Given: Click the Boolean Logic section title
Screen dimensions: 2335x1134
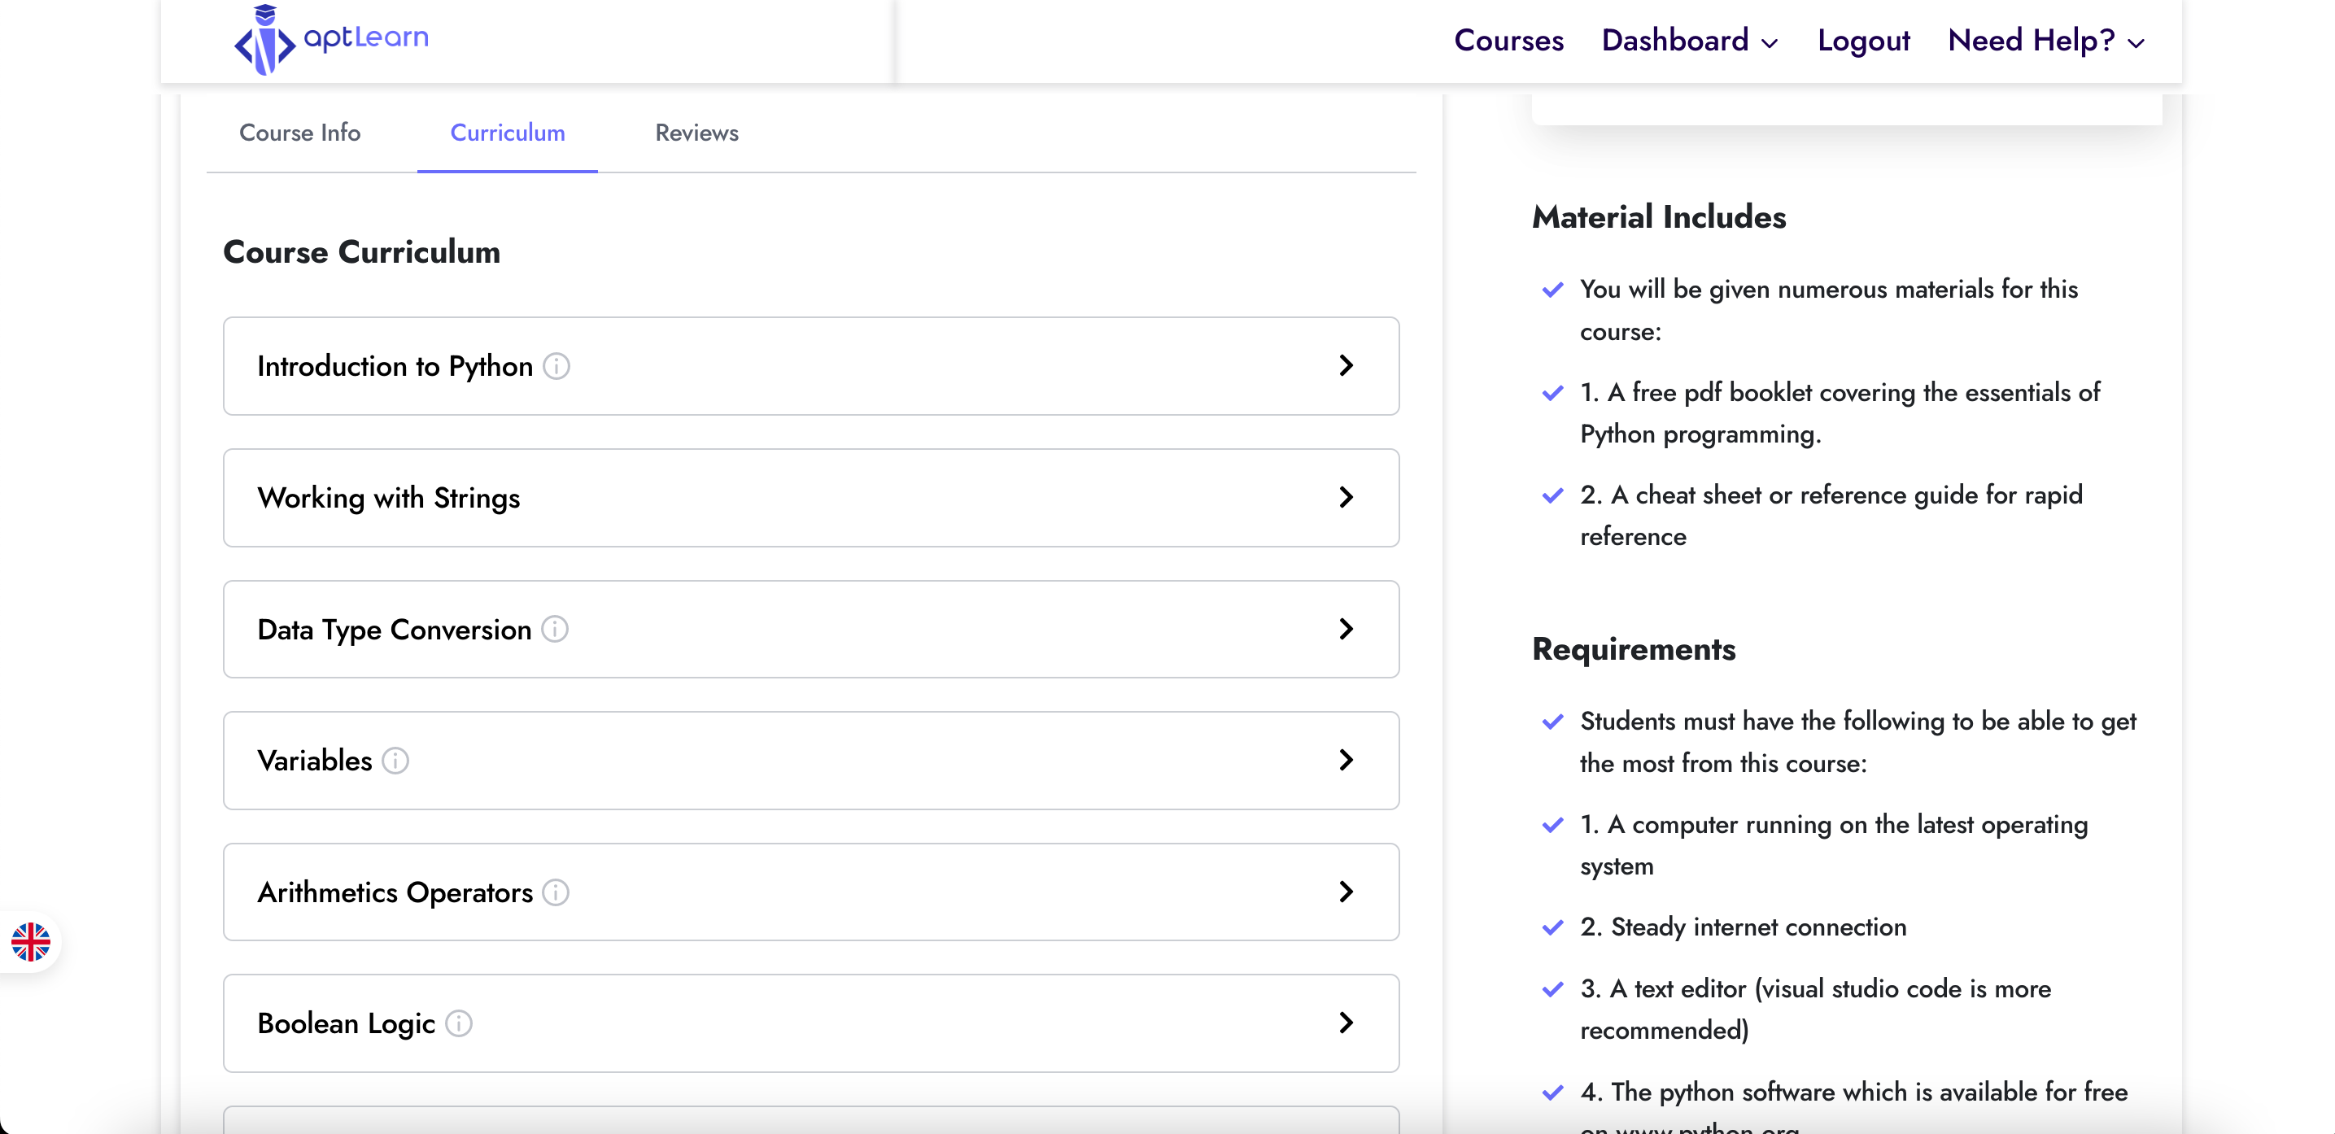Looking at the screenshot, I should pos(347,1023).
